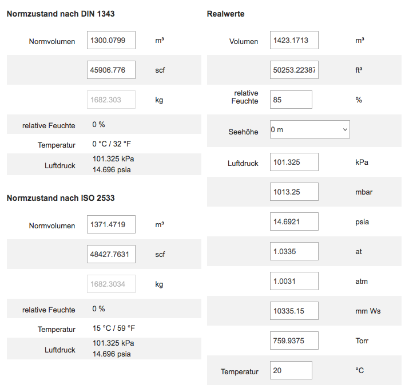This screenshot has height=388, width=409.
Task: Click the greyed ISO 2533 kg mass field
Action: coord(111,284)
